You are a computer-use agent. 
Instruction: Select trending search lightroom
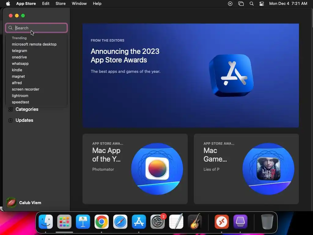20,95
